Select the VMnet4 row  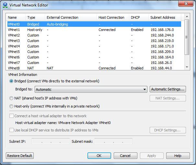point(94,46)
